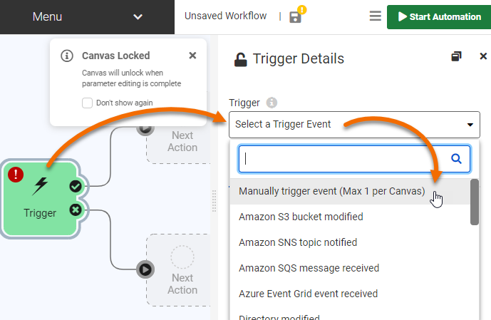Click the search magnifier icon in dropdown
The image size is (491, 320).
(457, 158)
